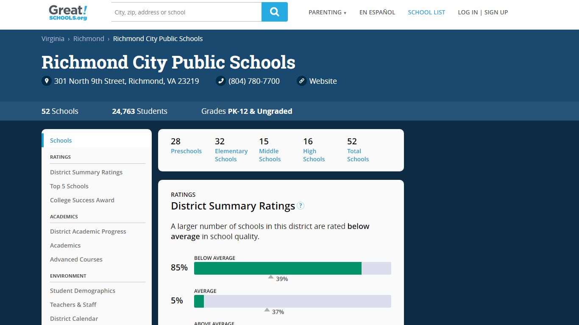Screen dimensions: 579x325
Task: Call the (804) 780-7700 phone number
Action: [254, 81]
